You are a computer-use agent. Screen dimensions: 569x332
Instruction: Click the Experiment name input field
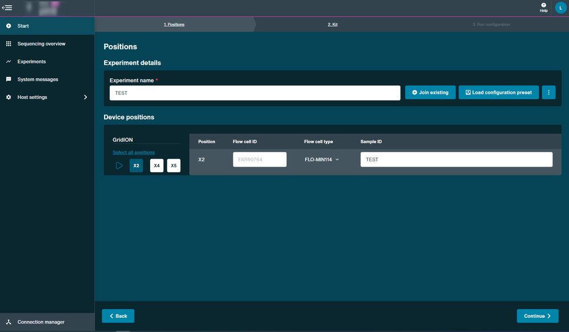pyautogui.click(x=255, y=93)
